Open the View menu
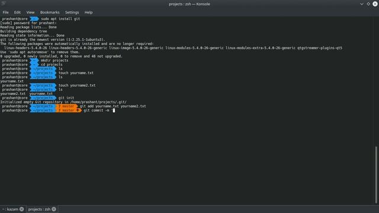 pos(30,12)
